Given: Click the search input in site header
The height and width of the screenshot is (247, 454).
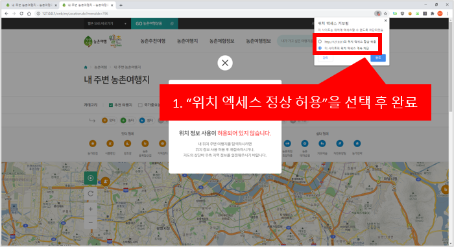Looking at the screenshot, I should [295, 41].
